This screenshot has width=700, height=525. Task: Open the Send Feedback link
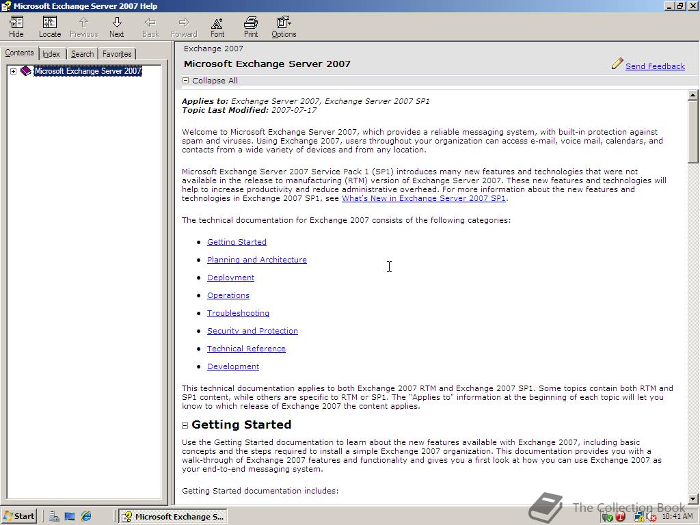coord(655,66)
